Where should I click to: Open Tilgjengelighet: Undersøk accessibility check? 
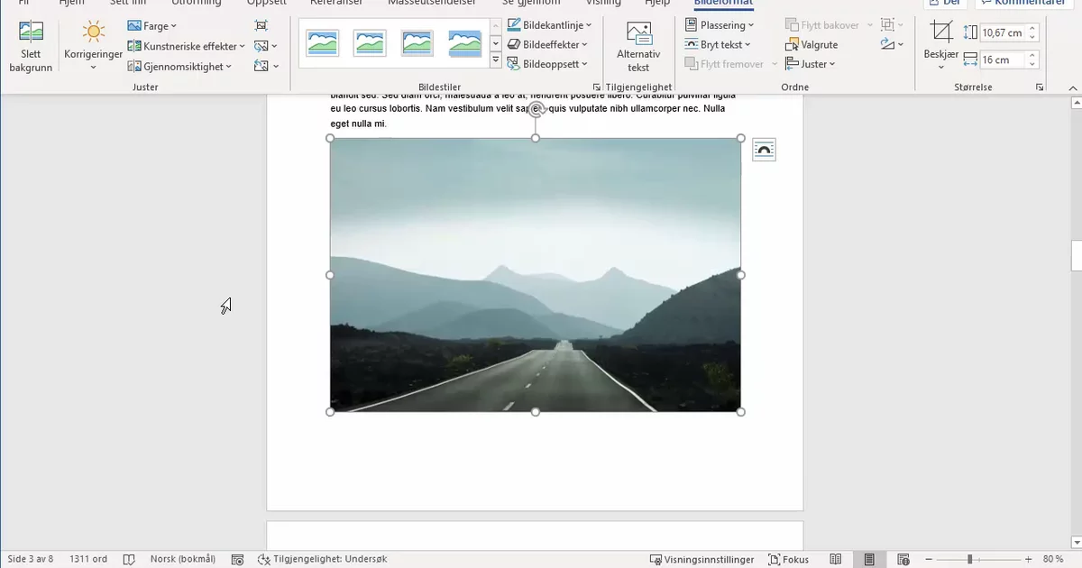[322, 559]
